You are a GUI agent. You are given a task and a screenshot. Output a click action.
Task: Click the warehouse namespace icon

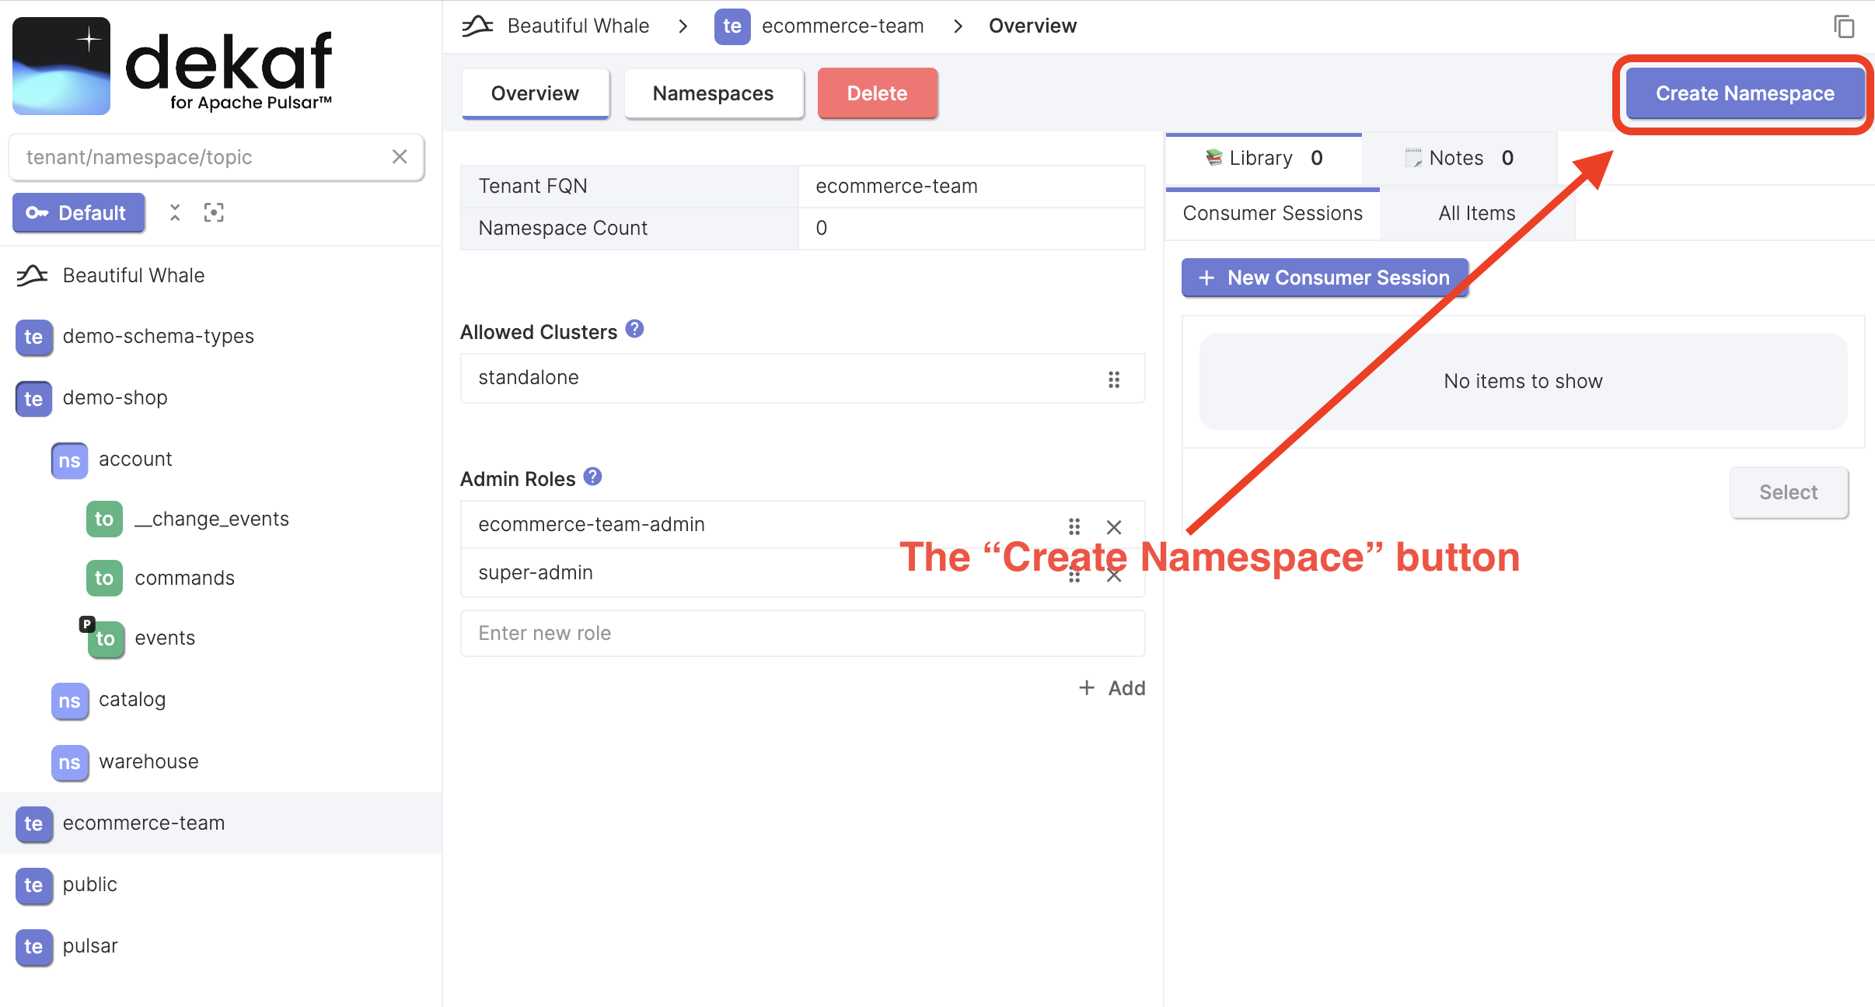coord(68,760)
